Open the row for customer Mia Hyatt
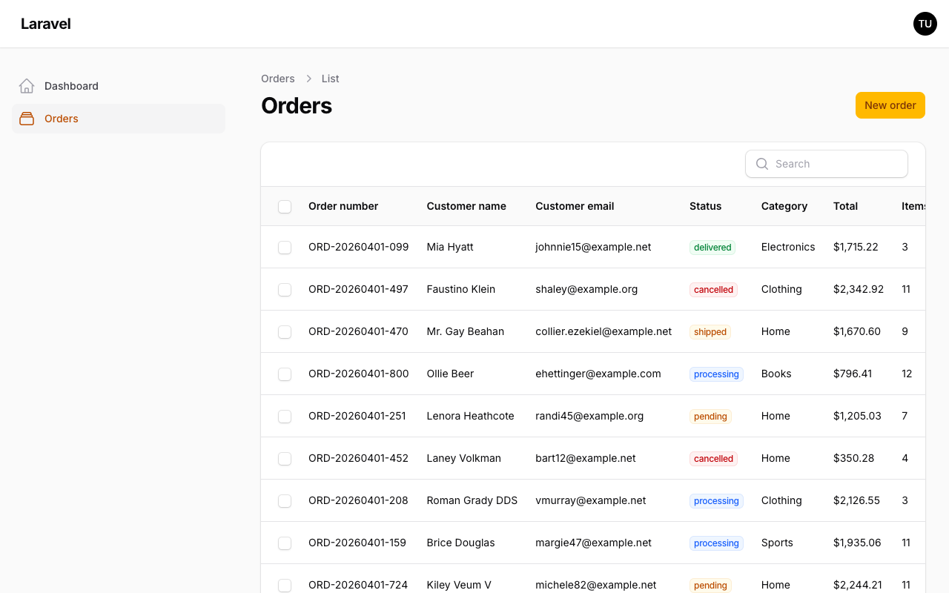 450,247
